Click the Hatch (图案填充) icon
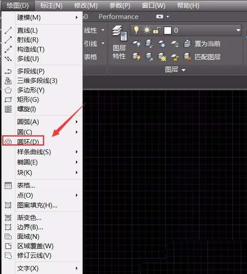The width and height of the screenshot is (247, 274). click(8, 205)
